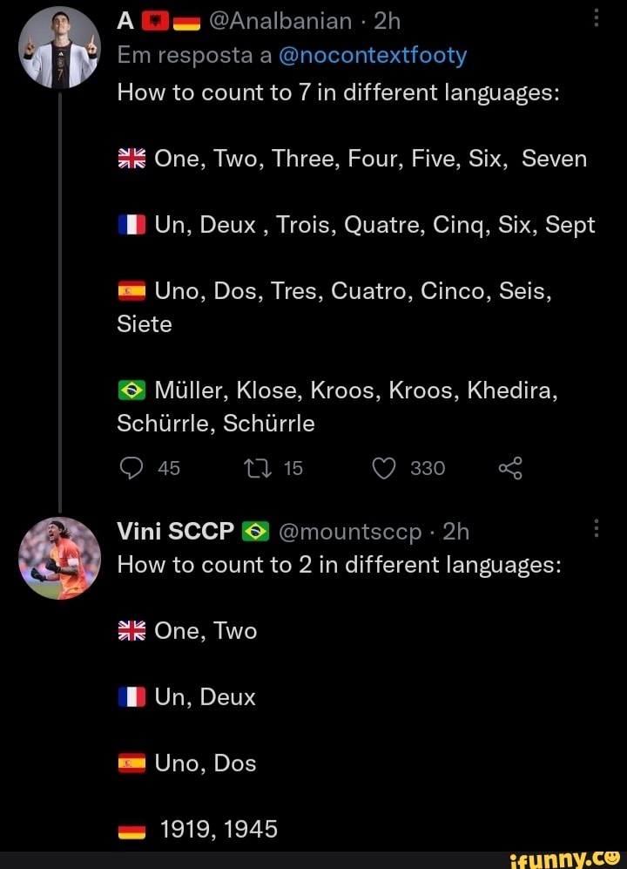This screenshot has height=869, width=627.
Task: Click the Germany flag stripe before 1919, 1945
Action: (x=131, y=829)
